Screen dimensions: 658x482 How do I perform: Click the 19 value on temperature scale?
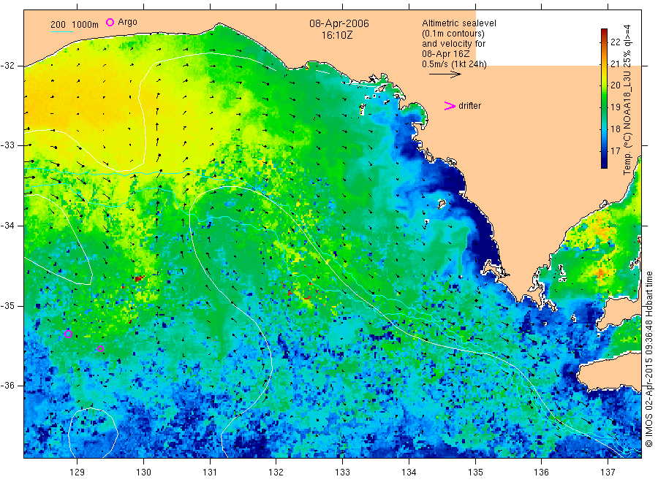(615, 107)
